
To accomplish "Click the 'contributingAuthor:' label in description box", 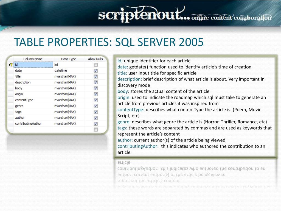I will coord(138,146).
